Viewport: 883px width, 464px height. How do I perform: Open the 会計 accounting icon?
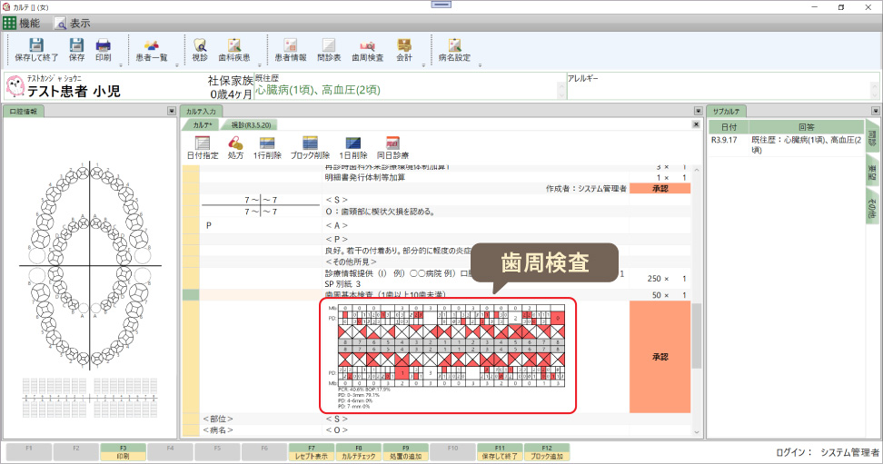pos(404,49)
